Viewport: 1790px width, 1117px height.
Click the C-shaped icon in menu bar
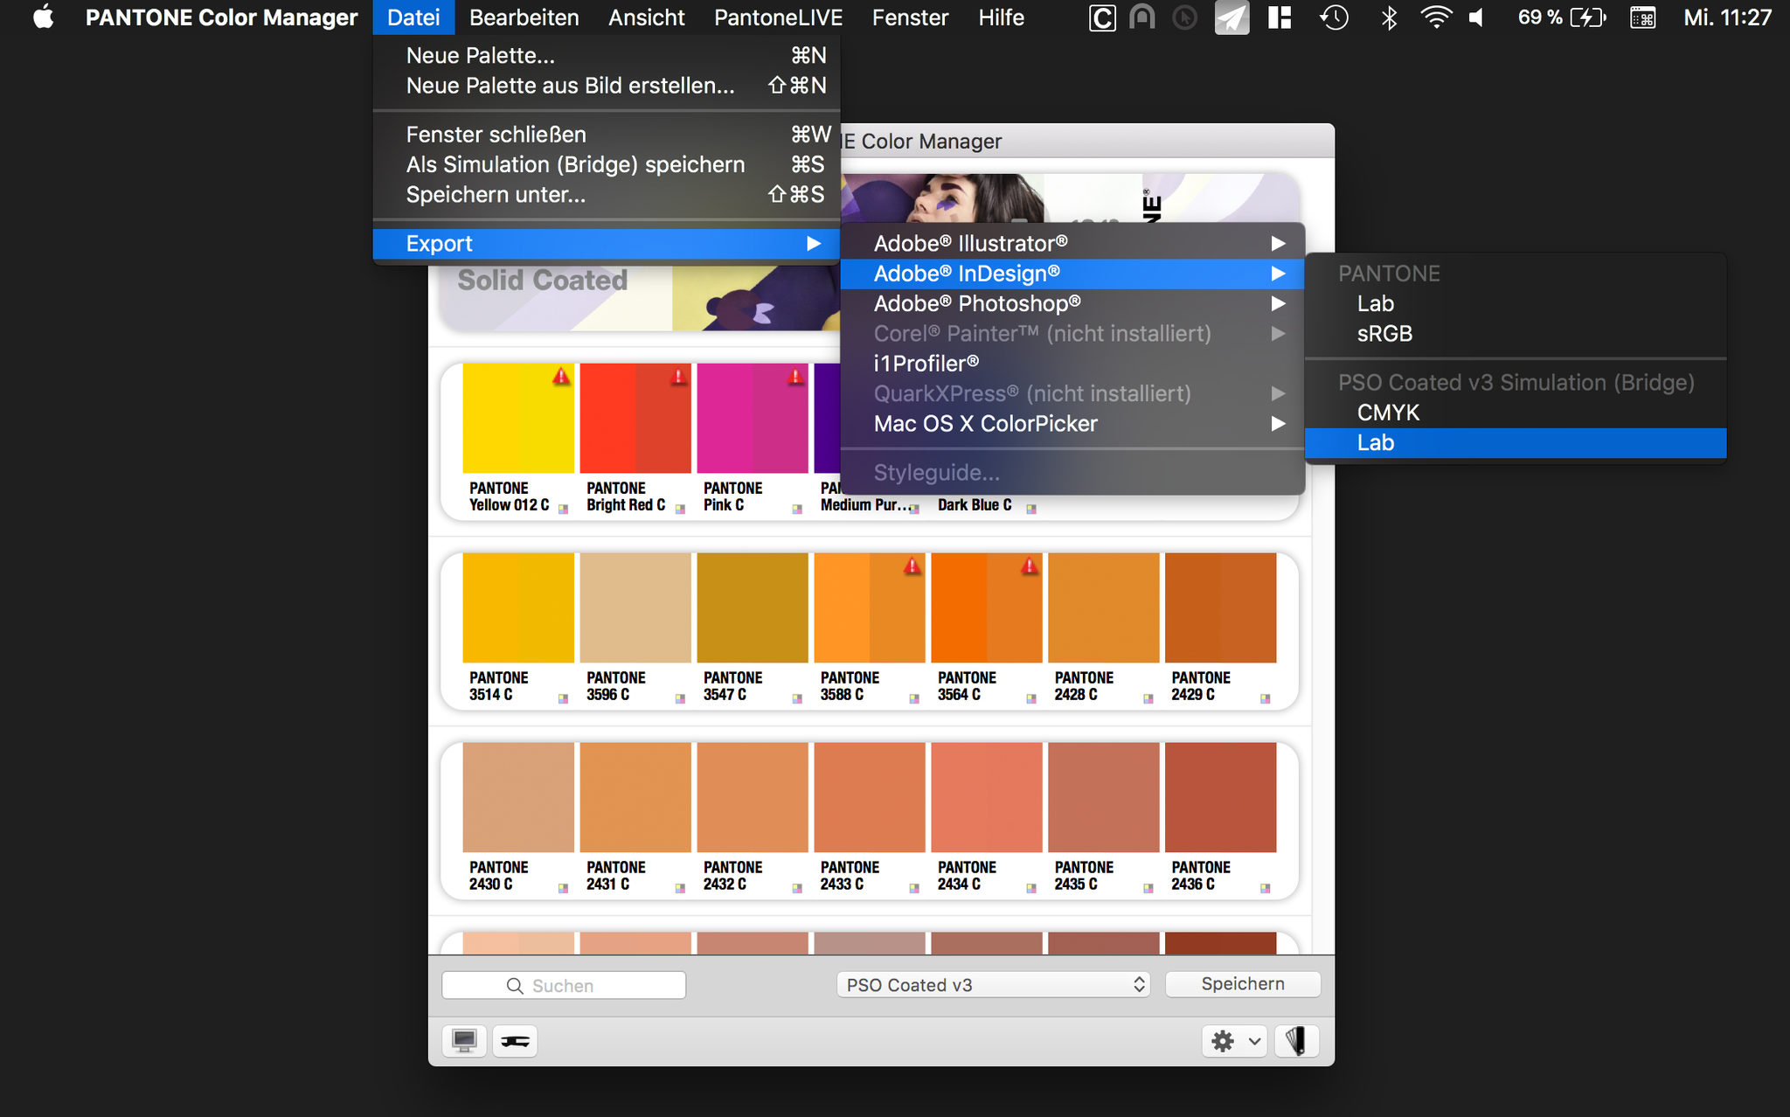point(1102,17)
